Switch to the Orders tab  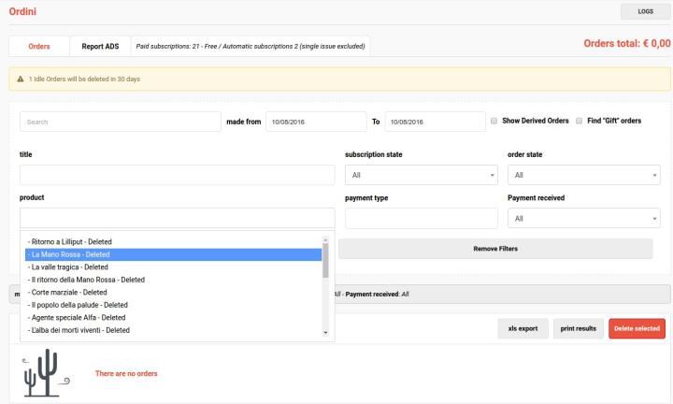[x=41, y=45]
